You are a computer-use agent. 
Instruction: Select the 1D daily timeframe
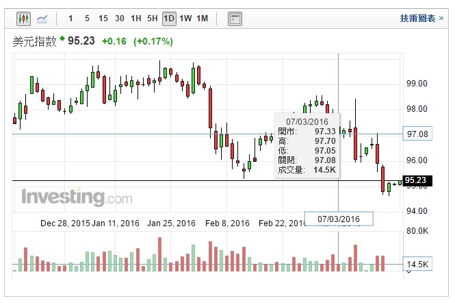pyautogui.click(x=169, y=18)
